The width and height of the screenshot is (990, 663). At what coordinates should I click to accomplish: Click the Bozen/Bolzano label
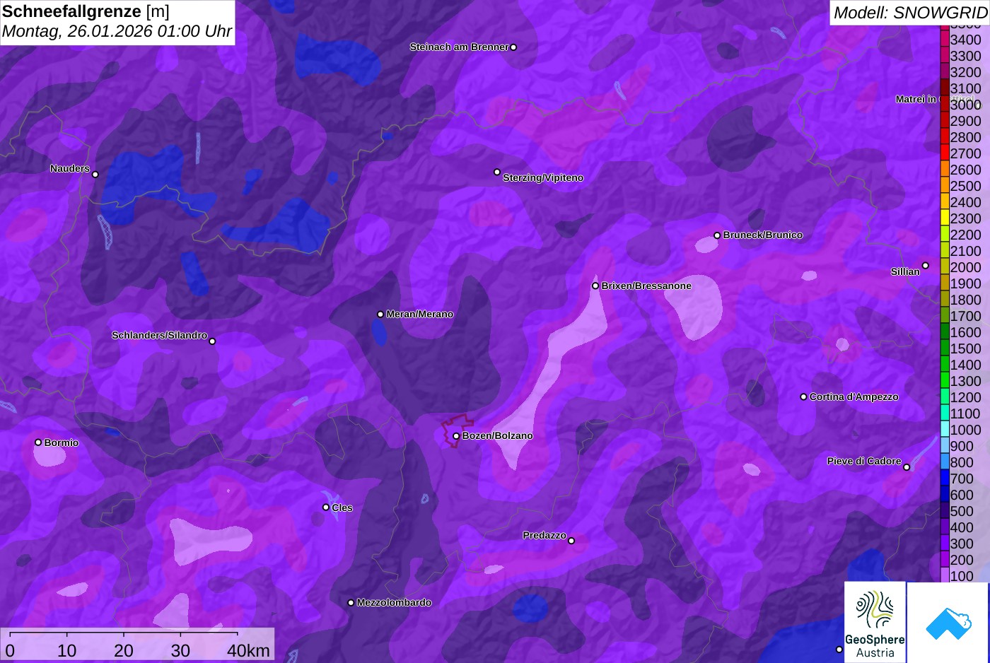[x=498, y=435]
